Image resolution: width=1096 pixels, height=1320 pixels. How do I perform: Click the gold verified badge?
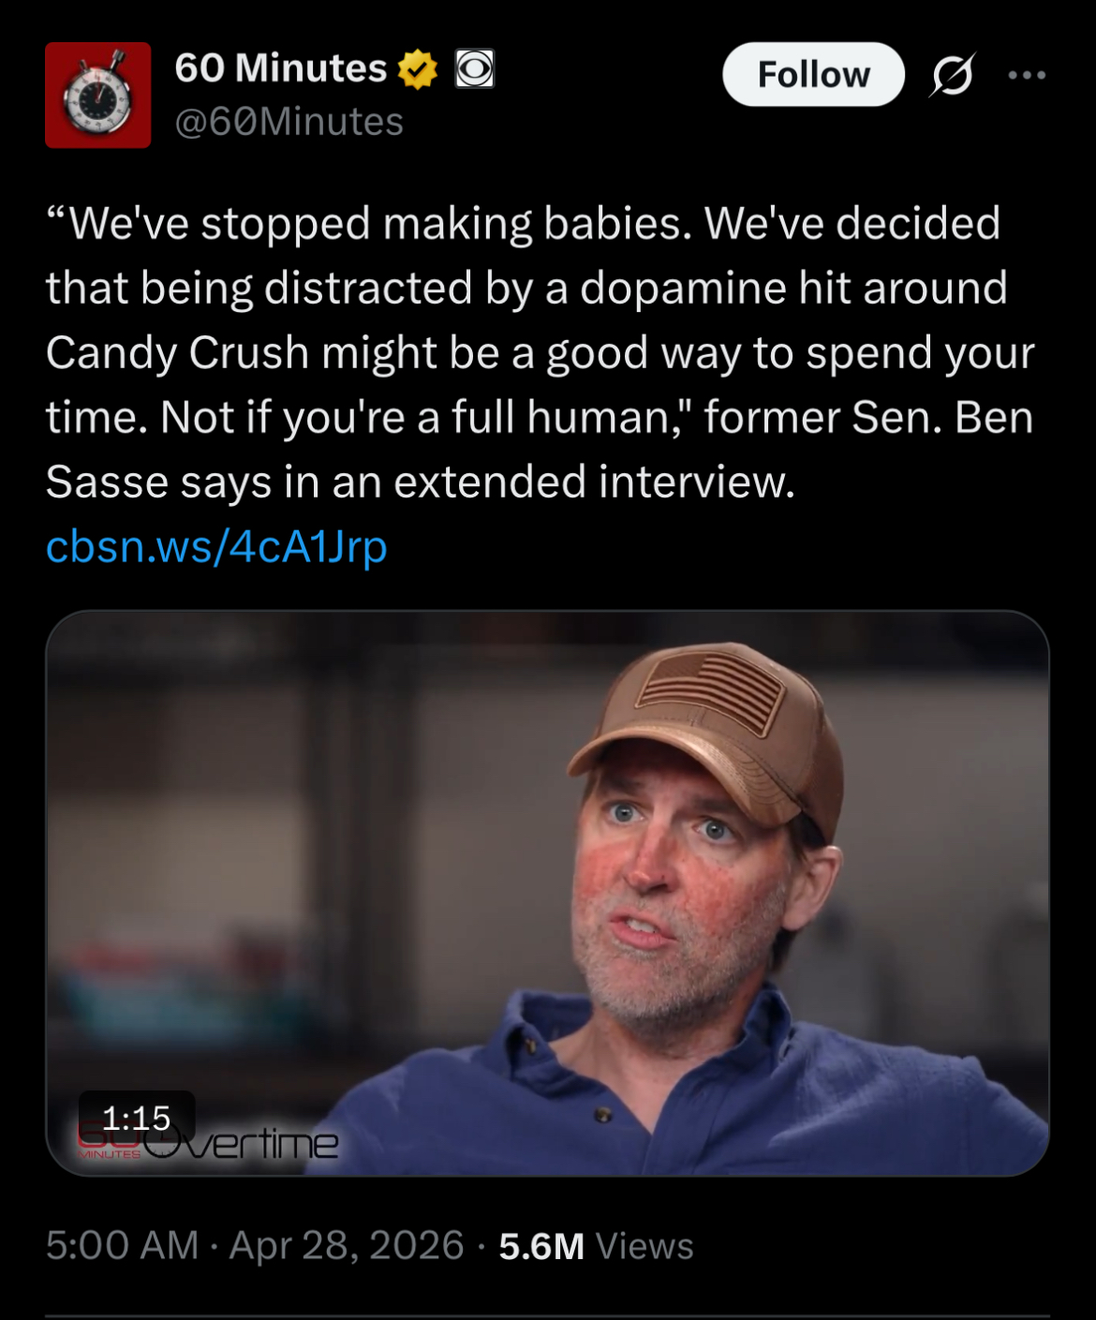[x=418, y=69]
